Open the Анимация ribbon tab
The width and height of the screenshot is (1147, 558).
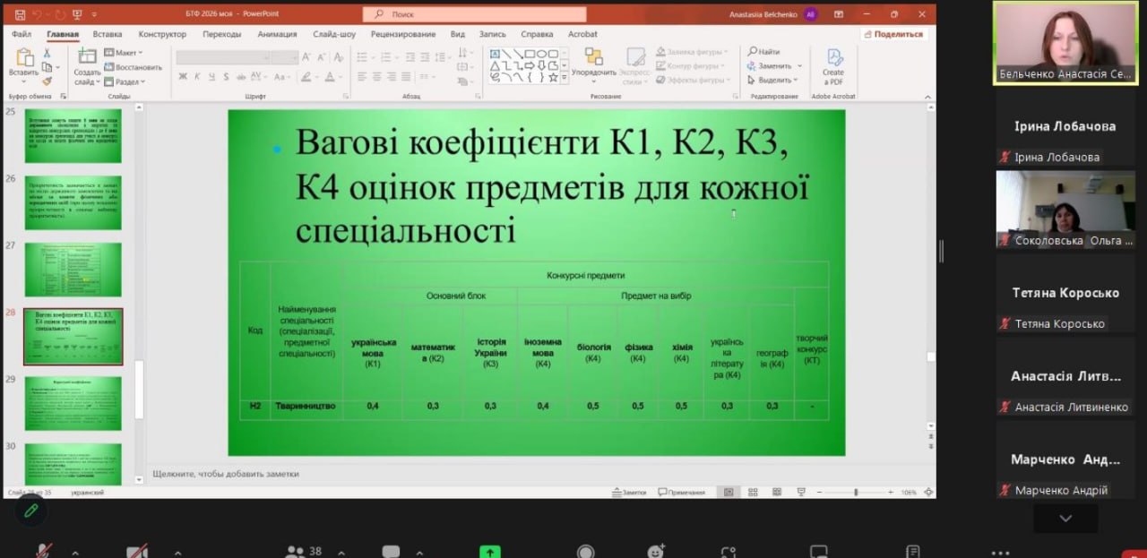[277, 34]
